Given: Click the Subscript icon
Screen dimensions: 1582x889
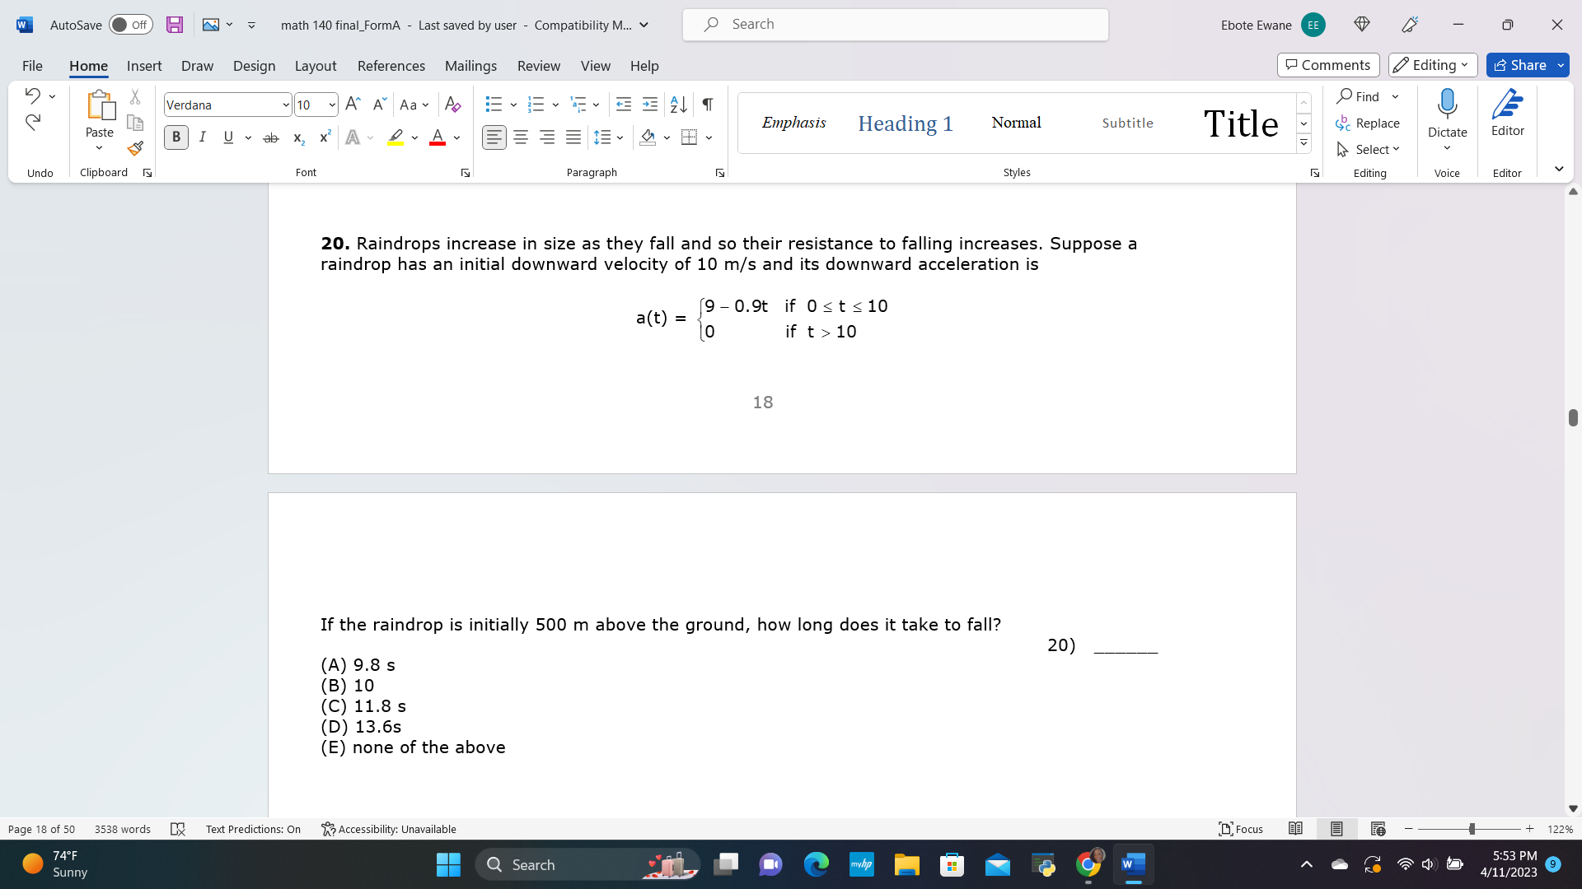Looking at the screenshot, I should tap(297, 137).
